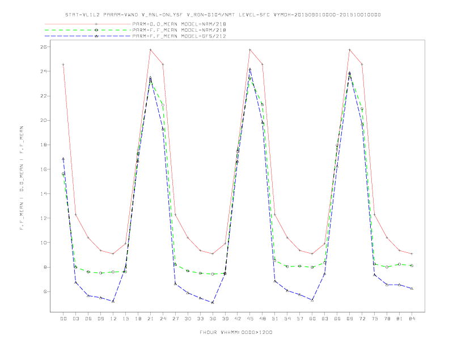Click x-axis forecast hour label 81
449x347 pixels.
point(400,319)
